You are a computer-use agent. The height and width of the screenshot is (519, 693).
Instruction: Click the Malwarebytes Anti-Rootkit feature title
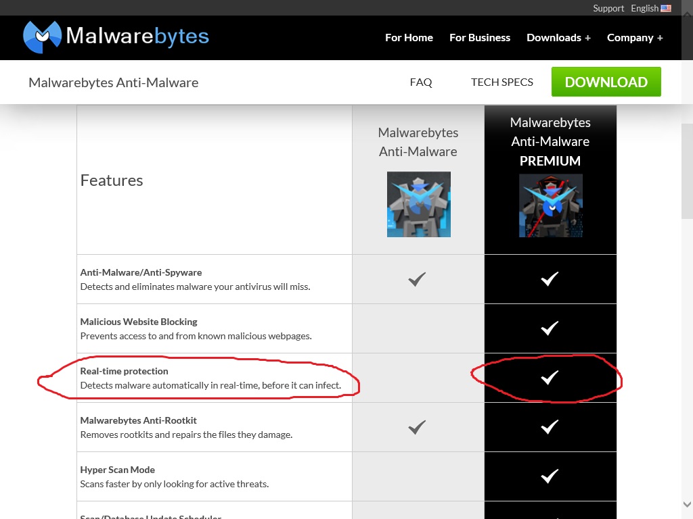pos(138,420)
